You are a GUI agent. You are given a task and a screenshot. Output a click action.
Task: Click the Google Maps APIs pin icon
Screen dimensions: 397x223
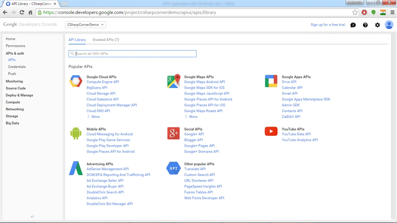pyautogui.click(x=174, y=81)
